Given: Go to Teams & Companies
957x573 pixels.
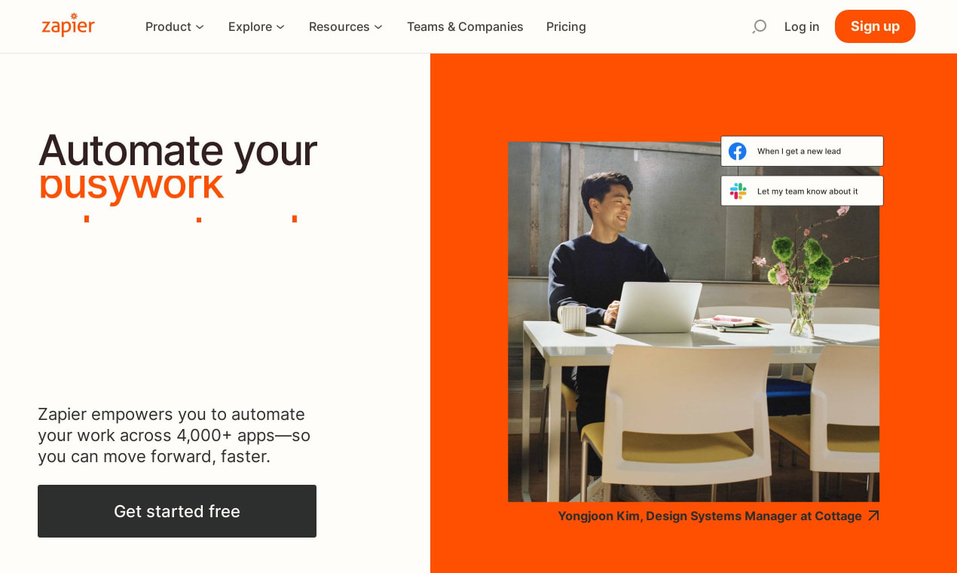Looking at the screenshot, I should click(x=465, y=26).
